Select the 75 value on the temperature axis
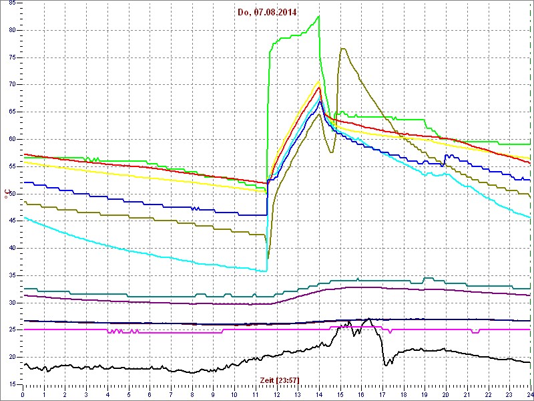This screenshot has width=534, height=401. coord(11,57)
